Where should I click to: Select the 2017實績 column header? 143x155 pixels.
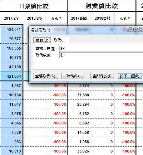click(79, 18)
